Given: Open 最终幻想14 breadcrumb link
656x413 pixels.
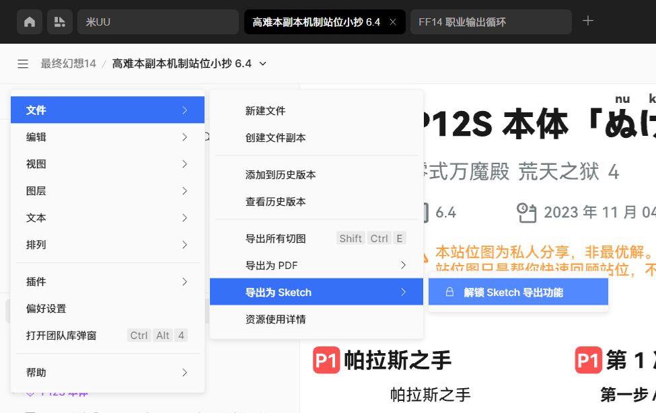Looking at the screenshot, I should point(68,64).
